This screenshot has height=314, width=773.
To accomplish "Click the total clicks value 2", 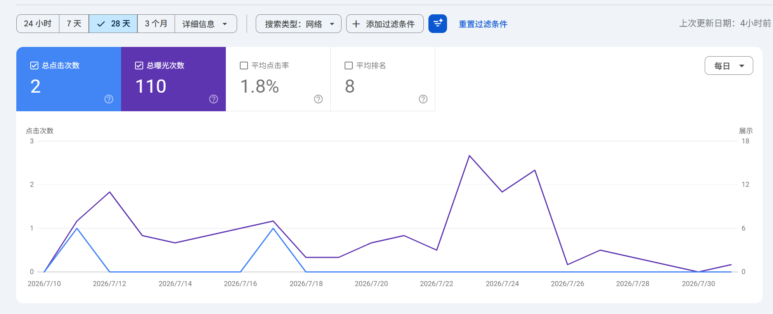I will tap(35, 86).
